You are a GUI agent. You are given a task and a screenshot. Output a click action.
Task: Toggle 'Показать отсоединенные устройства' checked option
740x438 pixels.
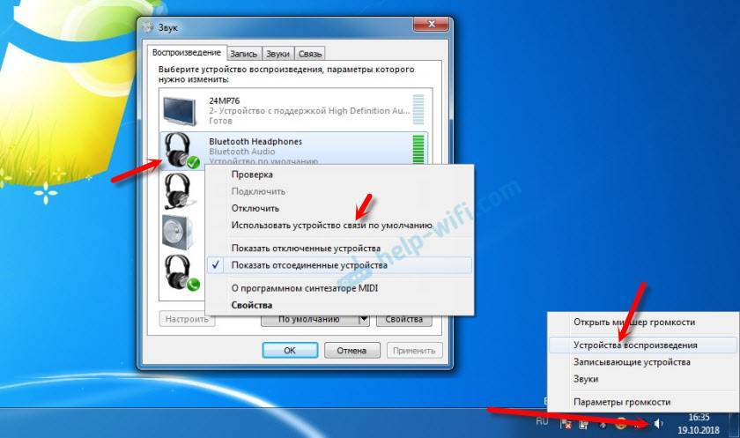tap(308, 265)
